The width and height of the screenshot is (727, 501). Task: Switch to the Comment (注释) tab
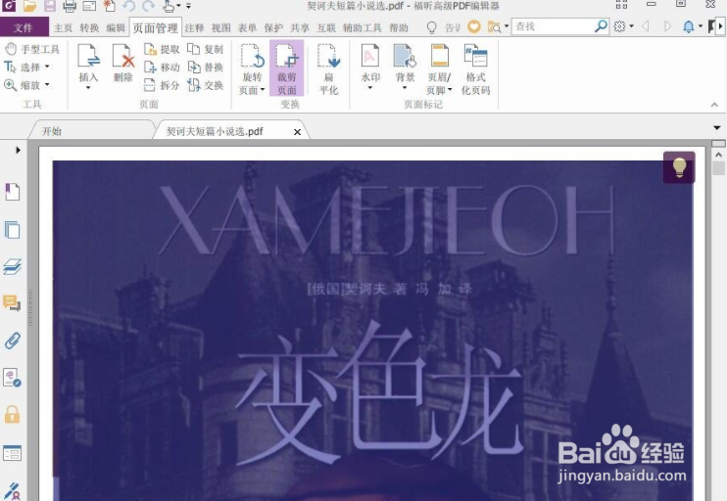[x=195, y=27]
